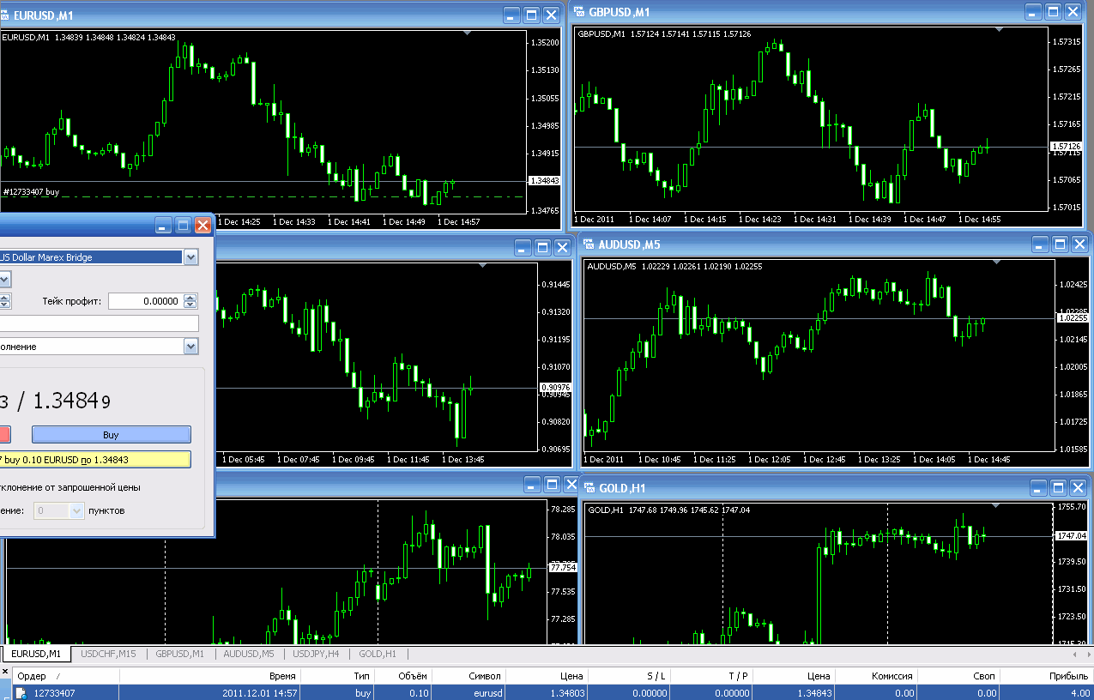The width and height of the screenshot is (1094, 700).
Task: Click the order 12733407 row icon
Action: 21,693
